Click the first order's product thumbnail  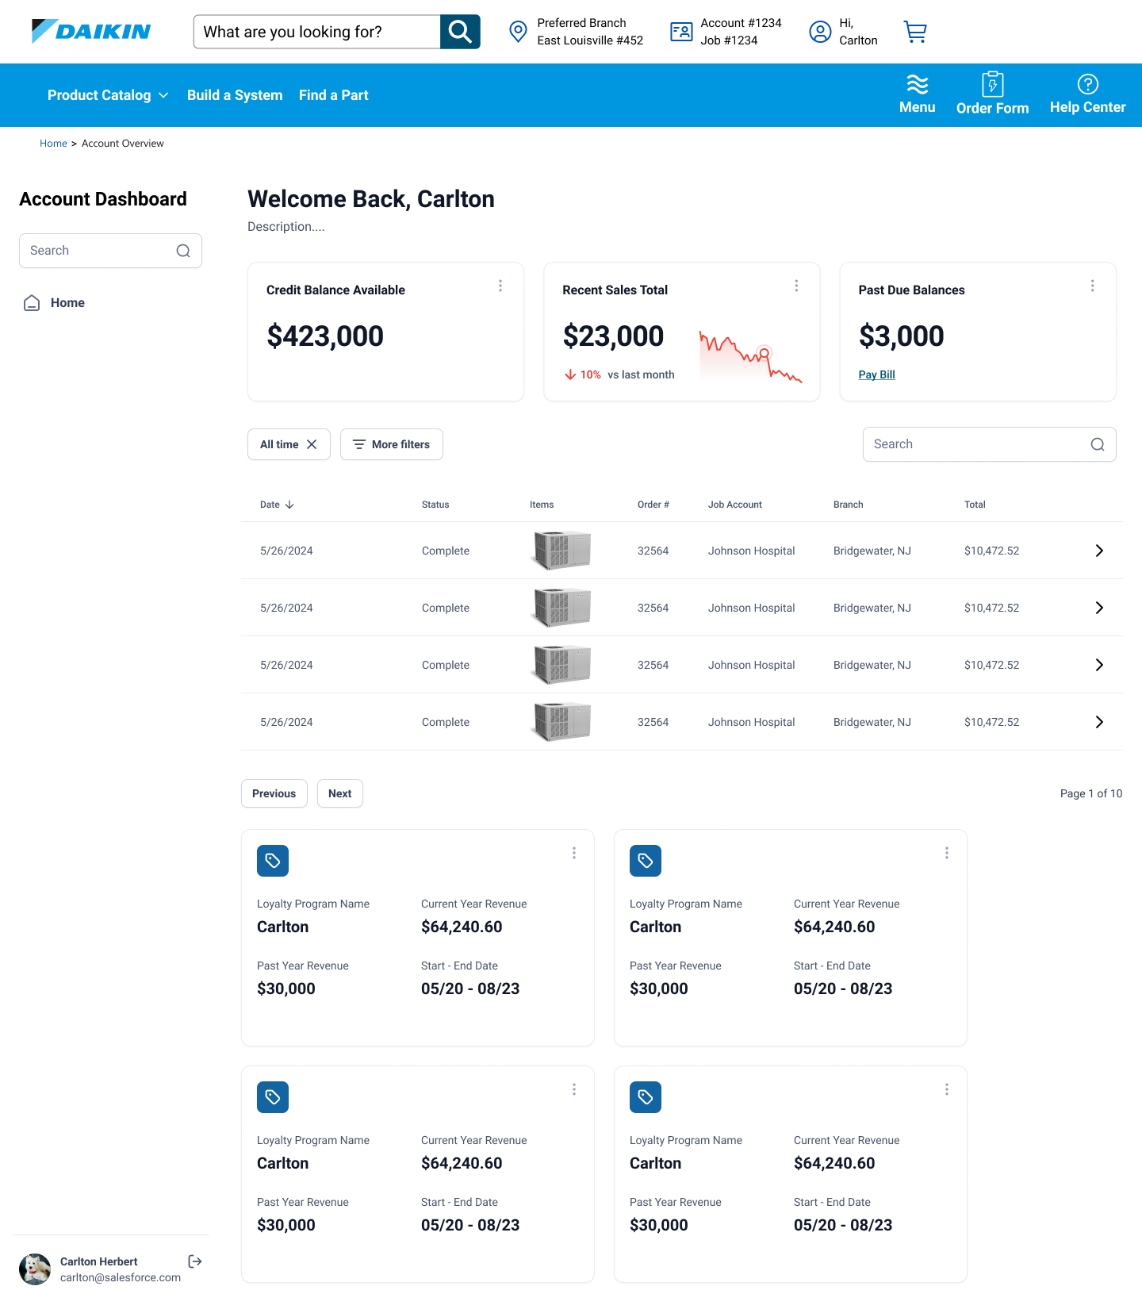pos(561,551)
